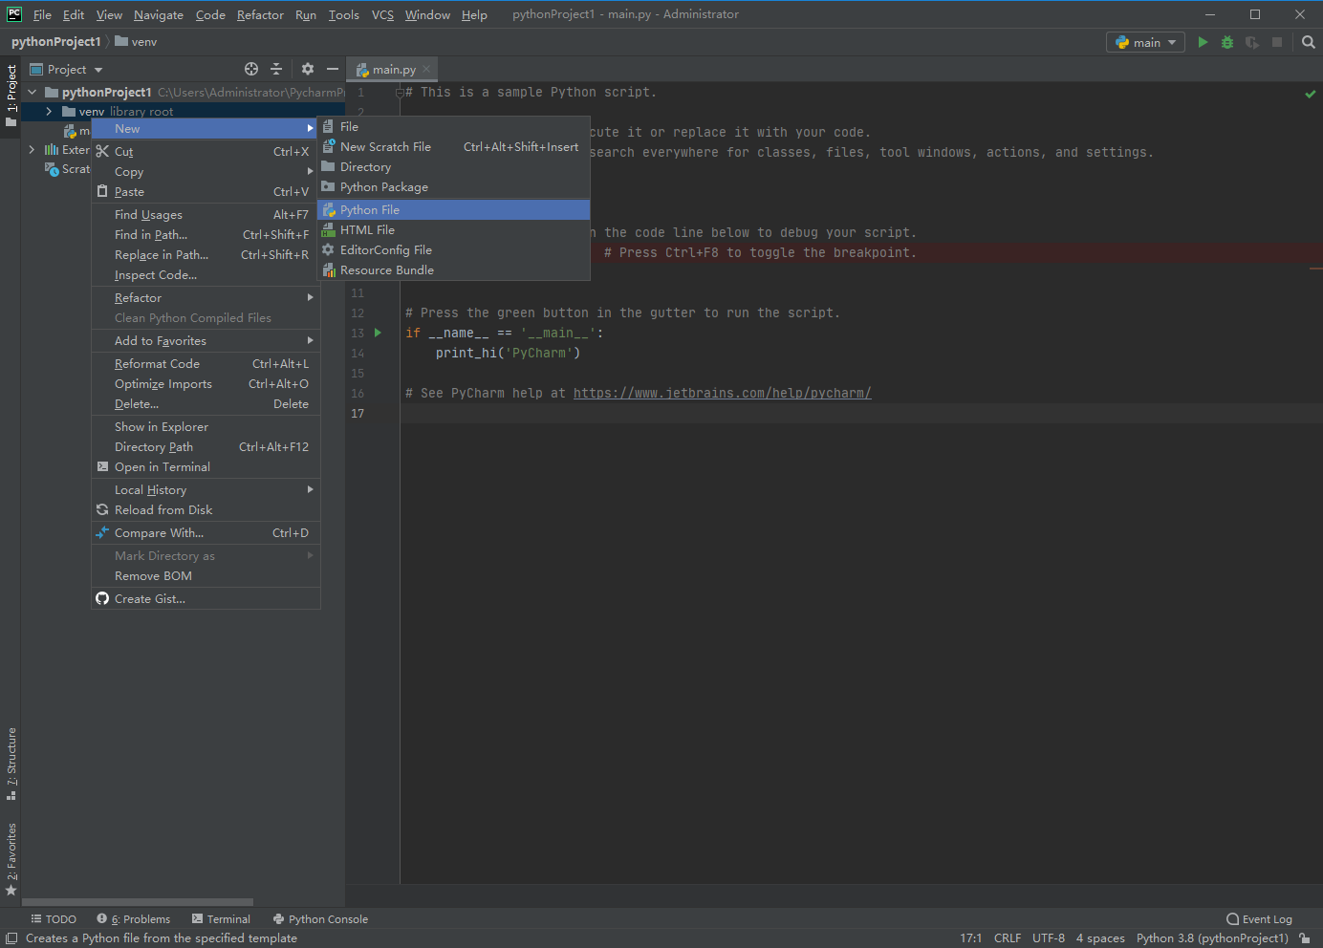This screenshot has width=1323, height=948.
Task: Show the Structure tool window
Action: pos(11,765)
